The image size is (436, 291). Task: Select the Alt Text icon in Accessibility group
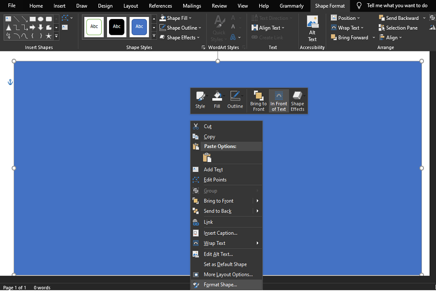pos(312,27)
